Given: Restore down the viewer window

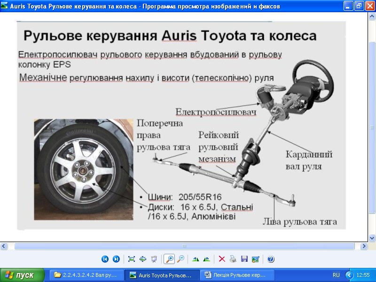Looking at the screenshot, I should point(359,6).
